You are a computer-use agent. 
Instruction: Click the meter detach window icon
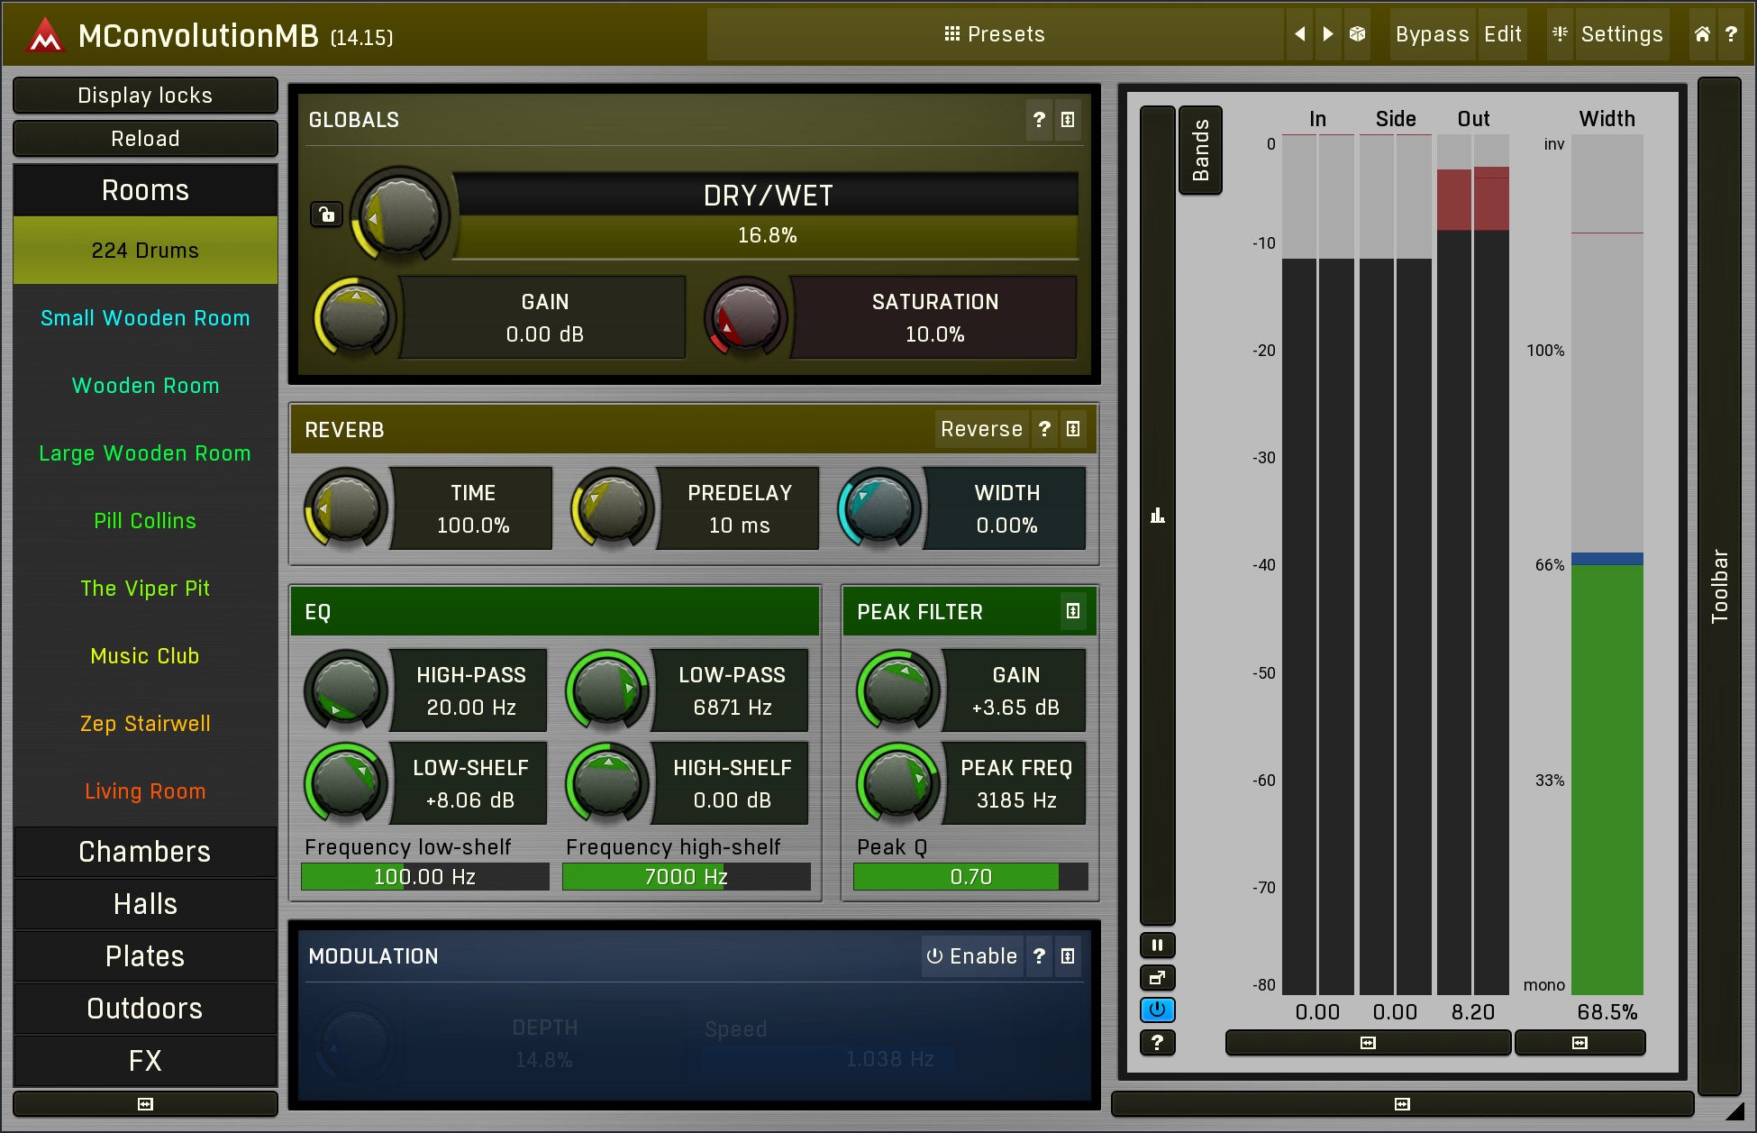[1157, 978]
